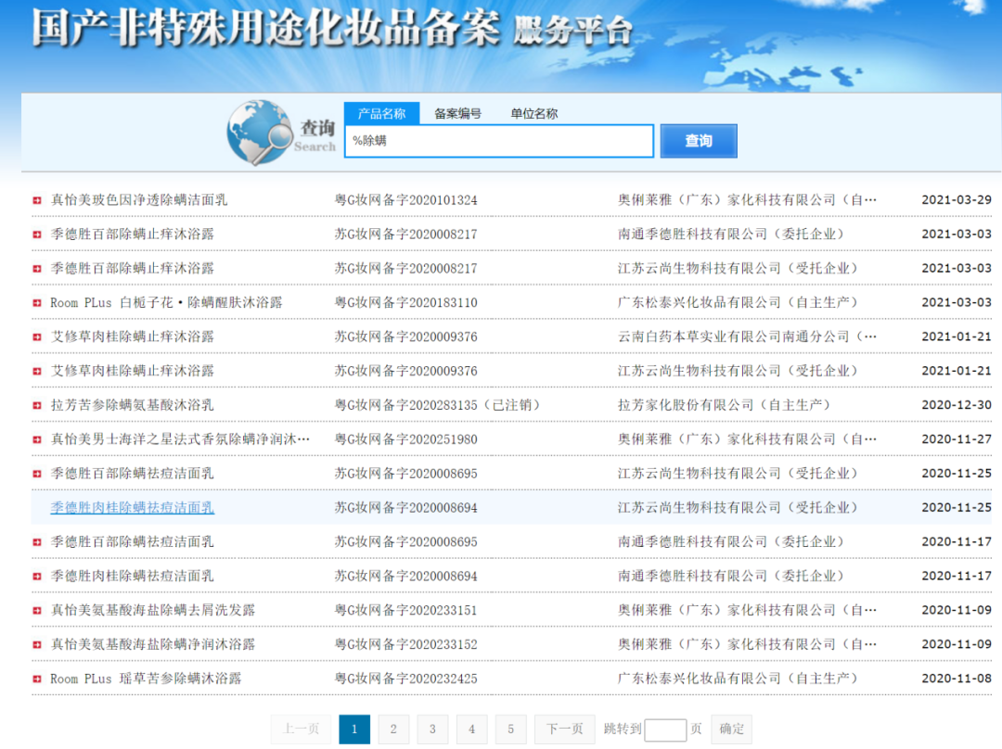Click the date 2020-11-08
1002x749 pixels.
[956, 679]
